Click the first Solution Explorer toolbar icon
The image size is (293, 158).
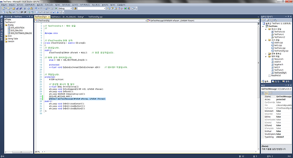click(x=263, y=20)
